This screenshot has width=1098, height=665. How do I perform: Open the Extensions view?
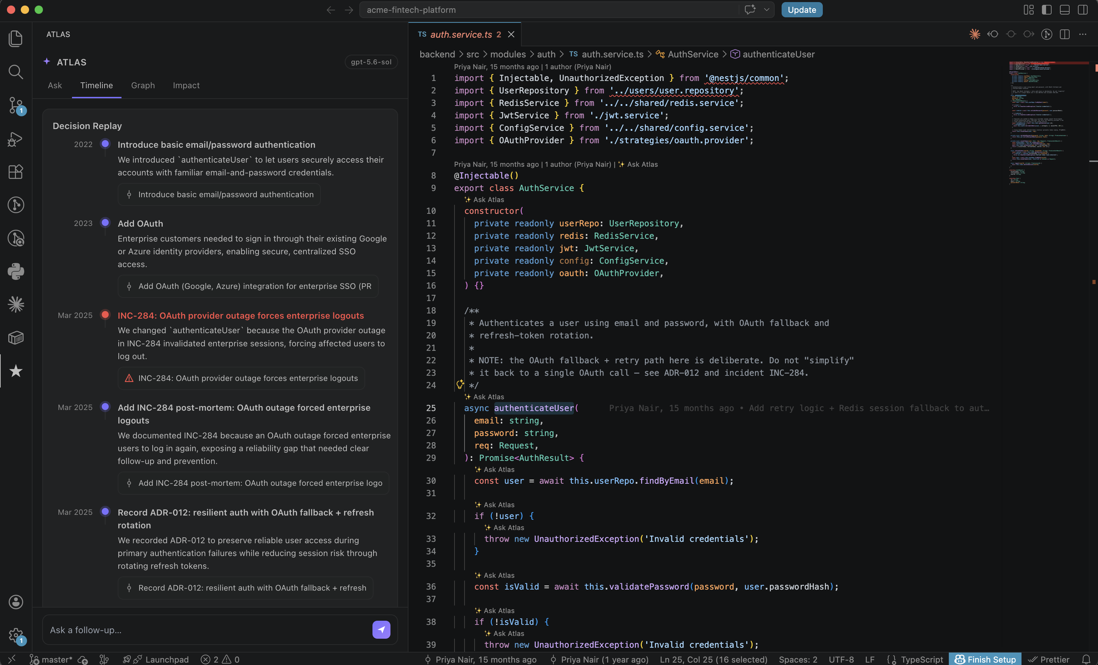[16, 172]
